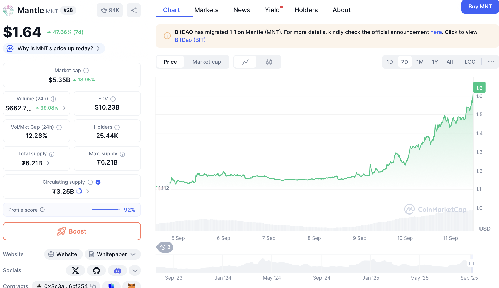
Task: Open the About tab
Action: (342, 10)
